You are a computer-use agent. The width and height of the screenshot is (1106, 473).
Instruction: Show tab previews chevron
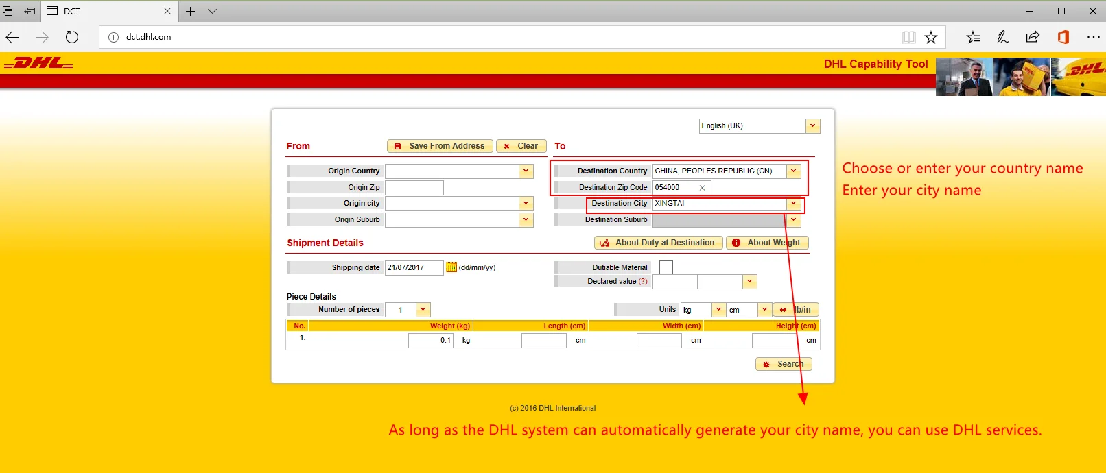[x=212, y=11]
